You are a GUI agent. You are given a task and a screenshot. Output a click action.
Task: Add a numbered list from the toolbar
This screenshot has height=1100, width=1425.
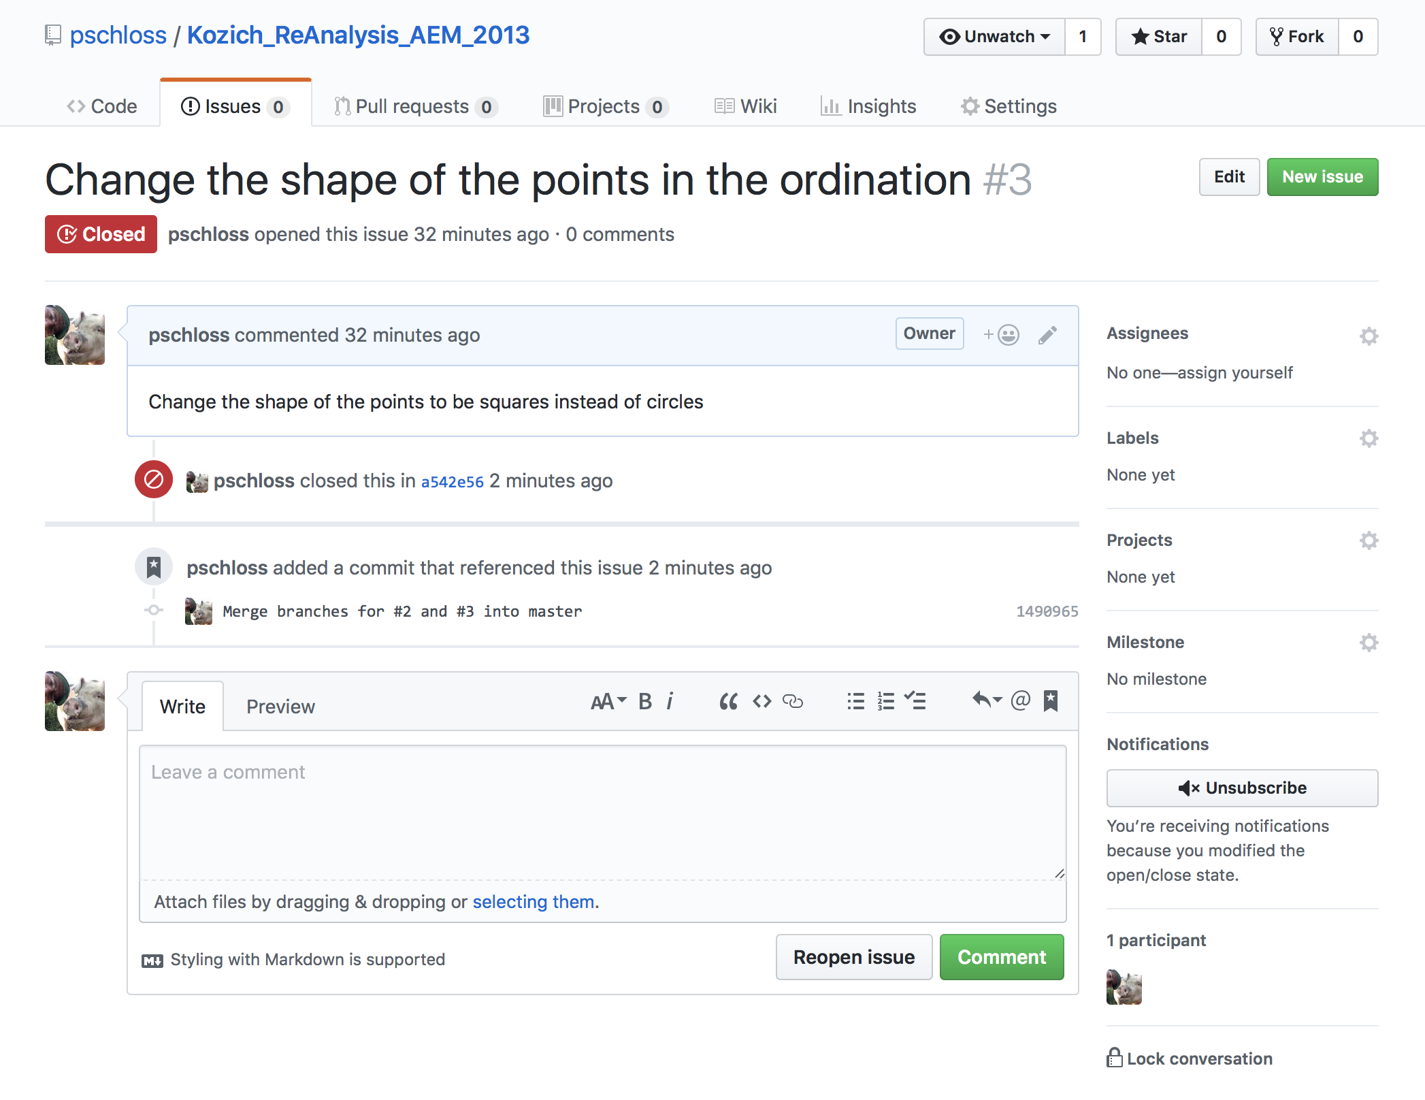[x=885, y=701]
